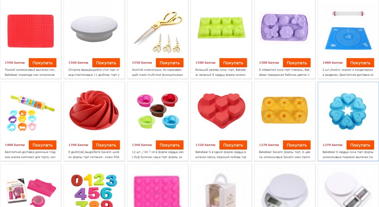Buy the 1320 points red heart mold
This screenshot has width=379, height=207.
click(x=233, y=145)
